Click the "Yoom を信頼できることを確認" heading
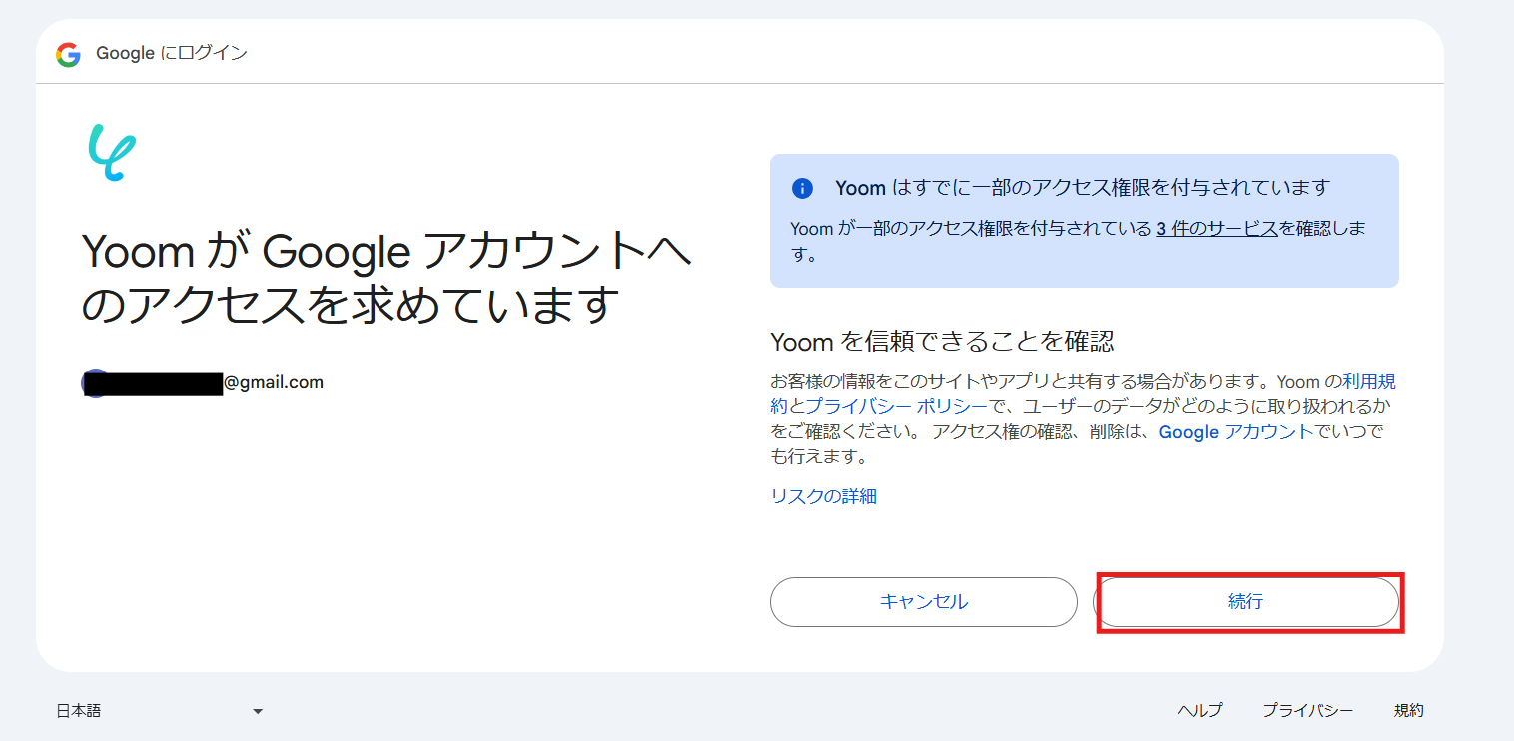 942,342
